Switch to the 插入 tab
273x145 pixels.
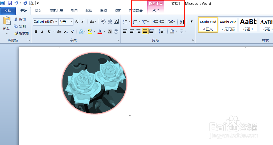point(38,11)
